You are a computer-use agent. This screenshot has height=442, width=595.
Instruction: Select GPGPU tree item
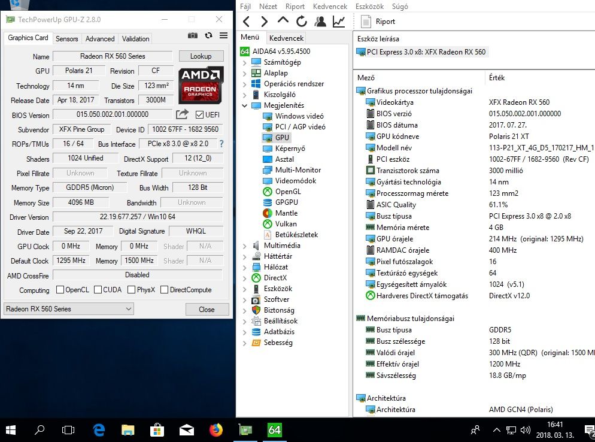(286, 202)
